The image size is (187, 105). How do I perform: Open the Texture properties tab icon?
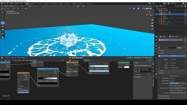[156, 78]
